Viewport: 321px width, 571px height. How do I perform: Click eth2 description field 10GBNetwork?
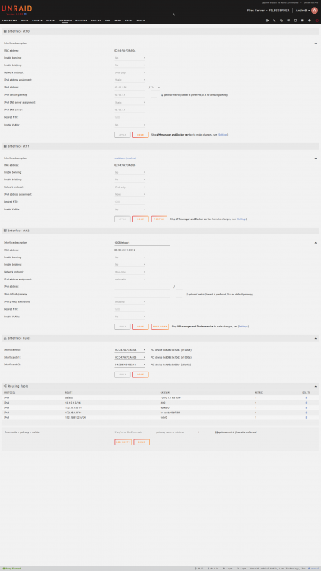142,243
